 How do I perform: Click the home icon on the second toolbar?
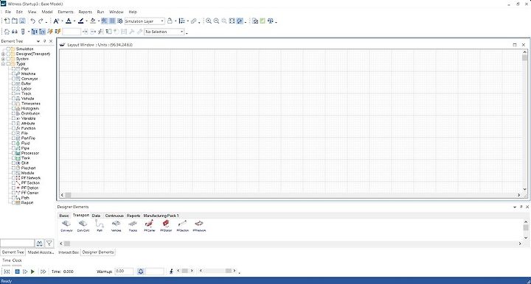[7, 32]
